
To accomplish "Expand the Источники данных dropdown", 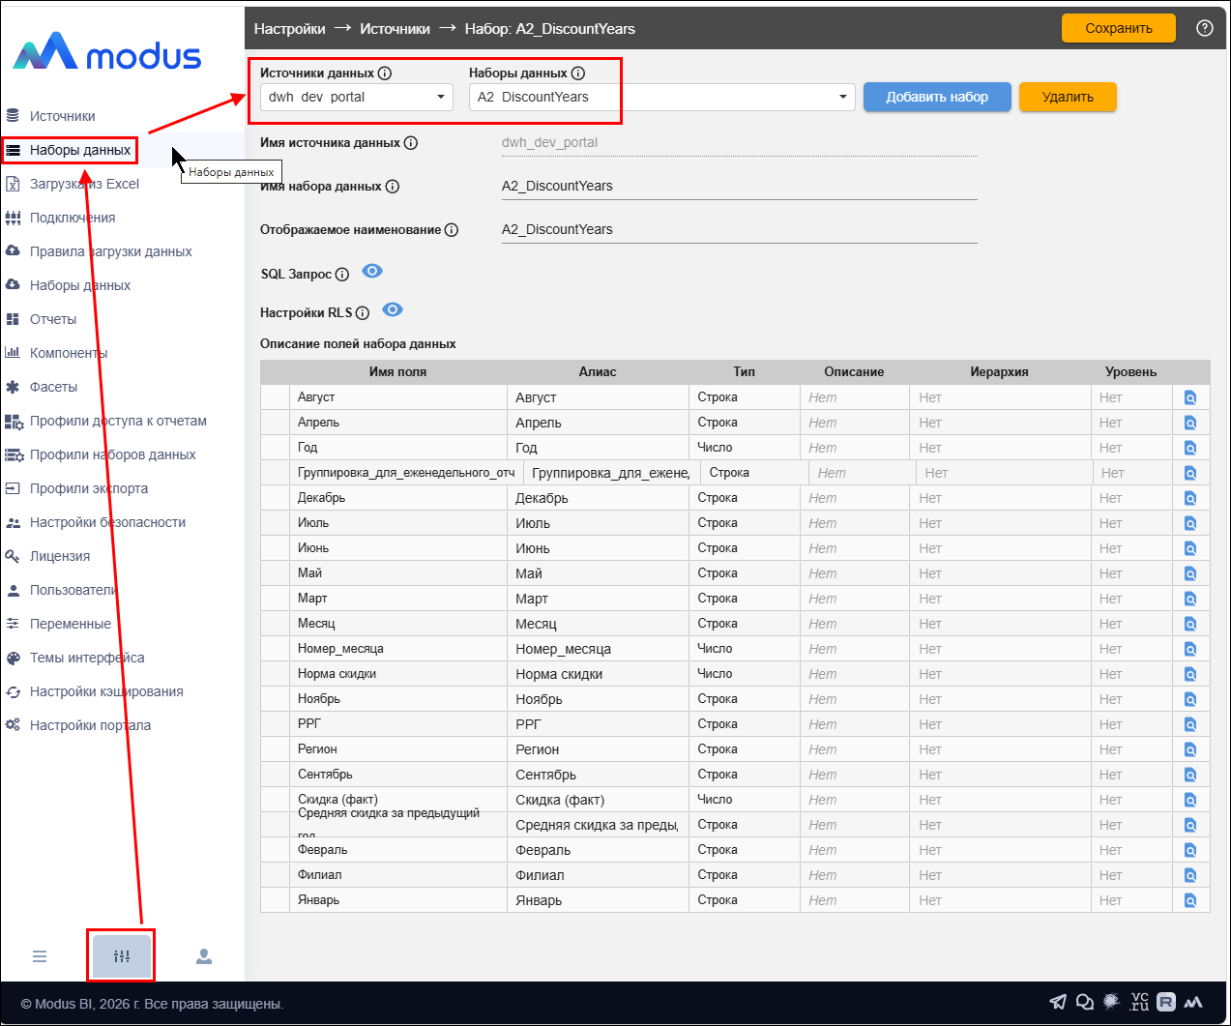I will pyautogui.click(x=357, y=97).
